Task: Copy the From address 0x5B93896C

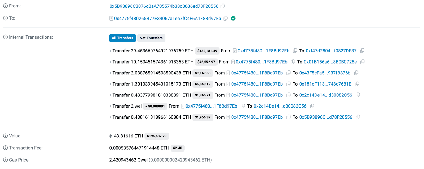Action: click(x=223, y=6)
